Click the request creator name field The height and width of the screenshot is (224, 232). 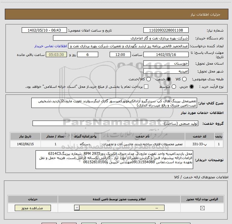pyautogui.click(x=128, y=46)
